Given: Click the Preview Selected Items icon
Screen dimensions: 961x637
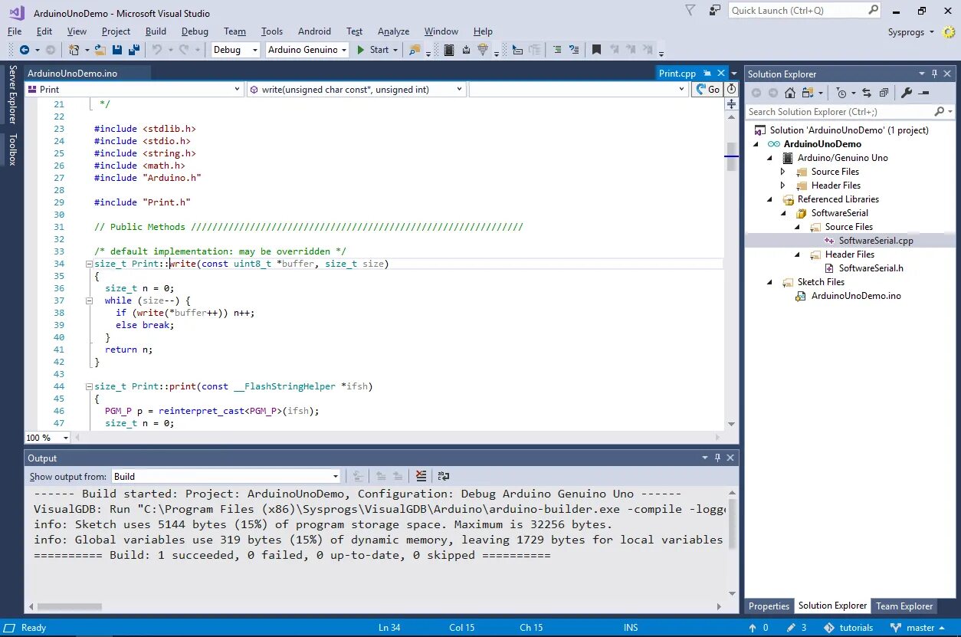Looking at the screenshot, I should tap(923, 93).
